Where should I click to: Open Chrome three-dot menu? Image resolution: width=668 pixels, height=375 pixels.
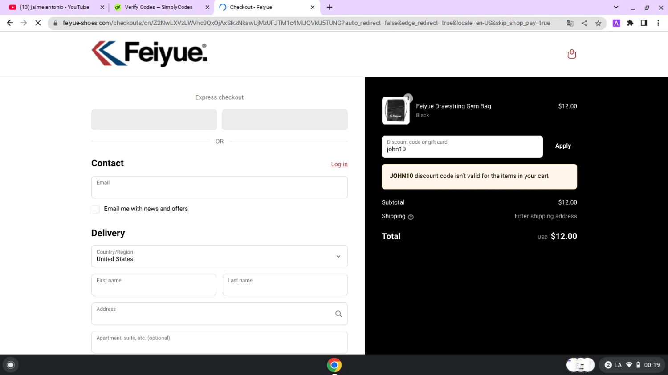pos(658,23)
